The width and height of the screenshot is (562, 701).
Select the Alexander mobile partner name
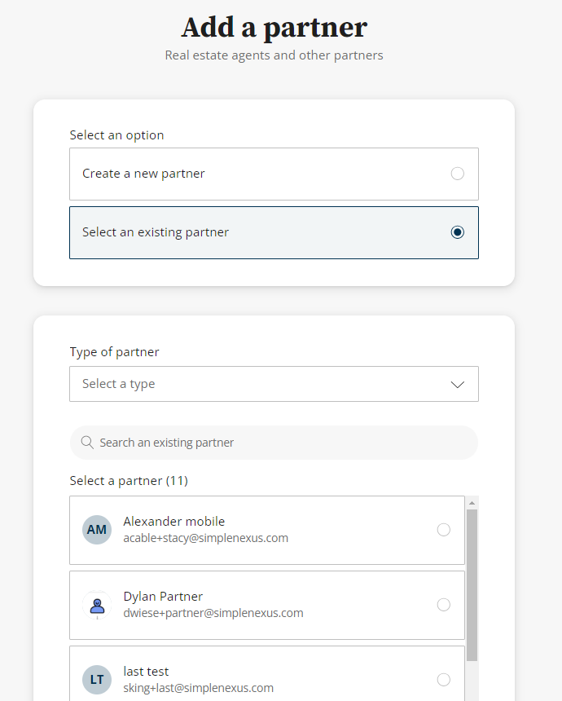tap(173, 522)
